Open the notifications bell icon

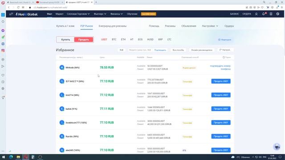[264, 14]
